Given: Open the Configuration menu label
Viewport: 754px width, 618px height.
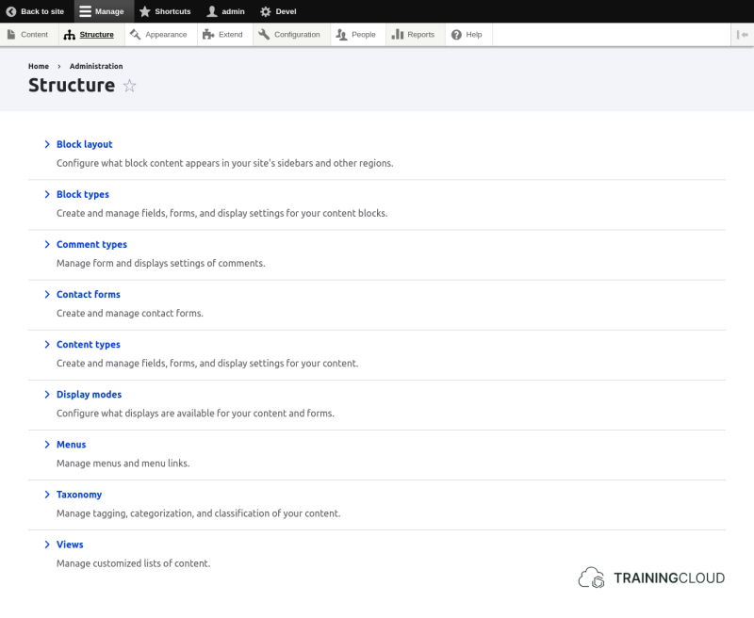Looking at the screenshot, I should pos(297,35).
